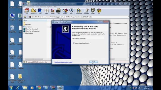Open the Commands menu

(30, 7)
